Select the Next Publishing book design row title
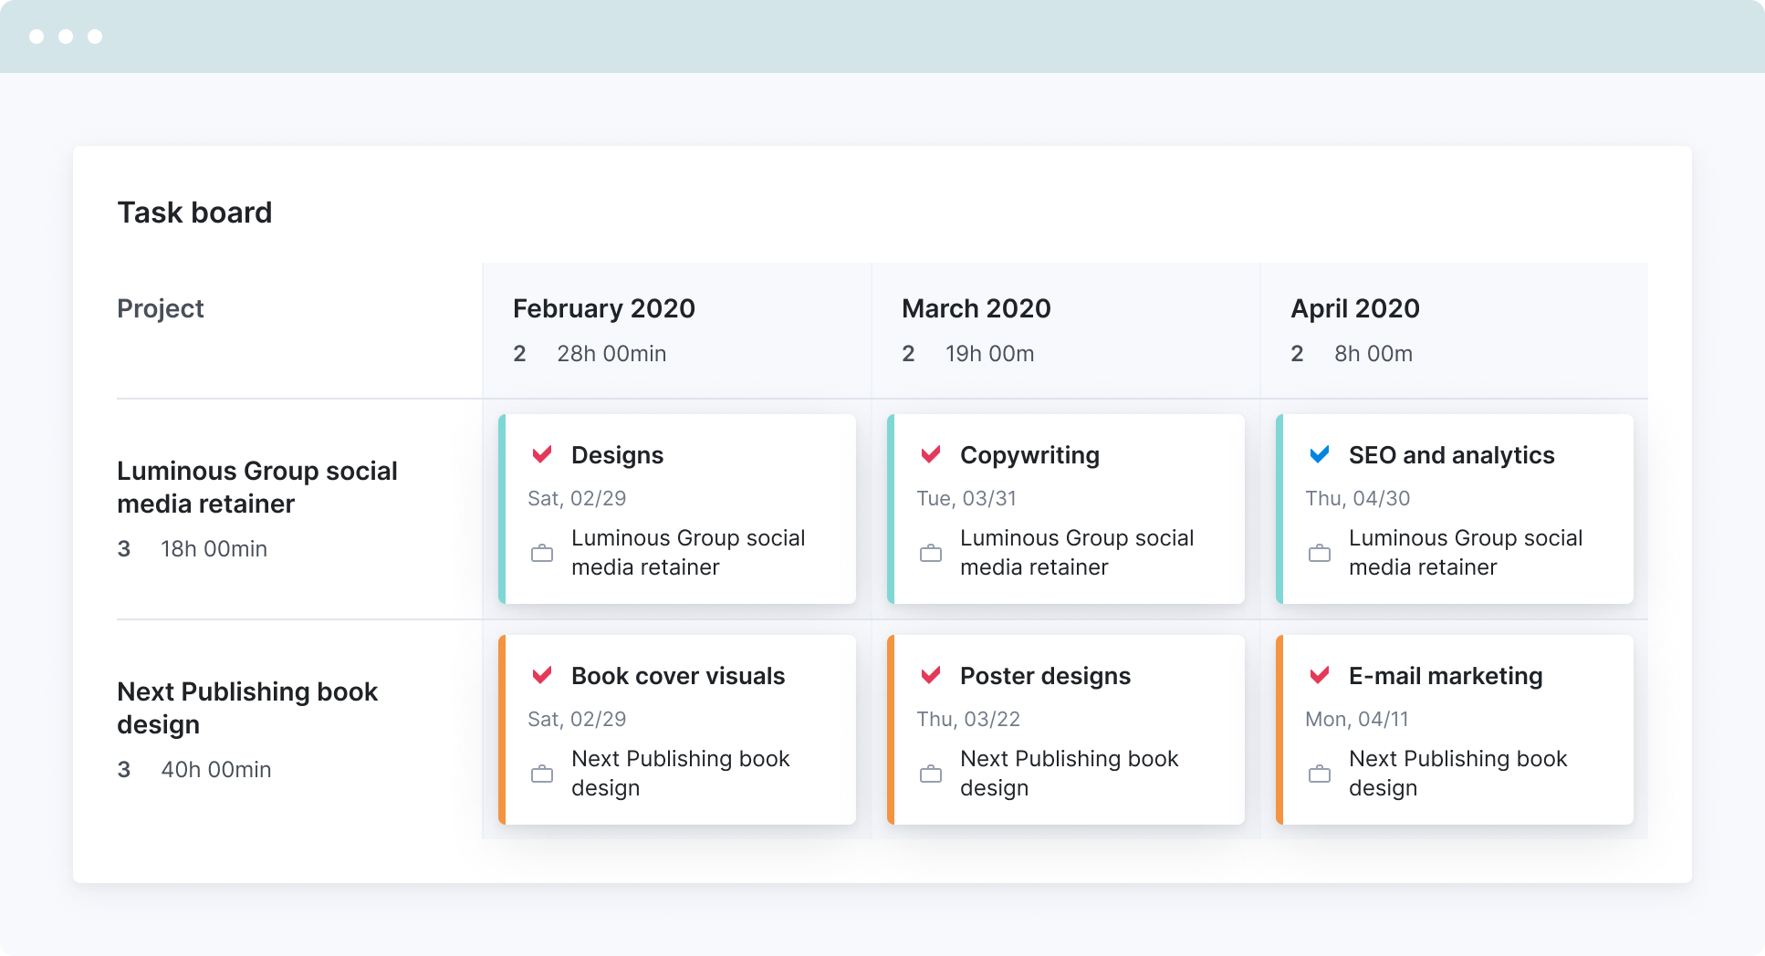The width and height of the screenshot is (1765, 956). (247, 708)
